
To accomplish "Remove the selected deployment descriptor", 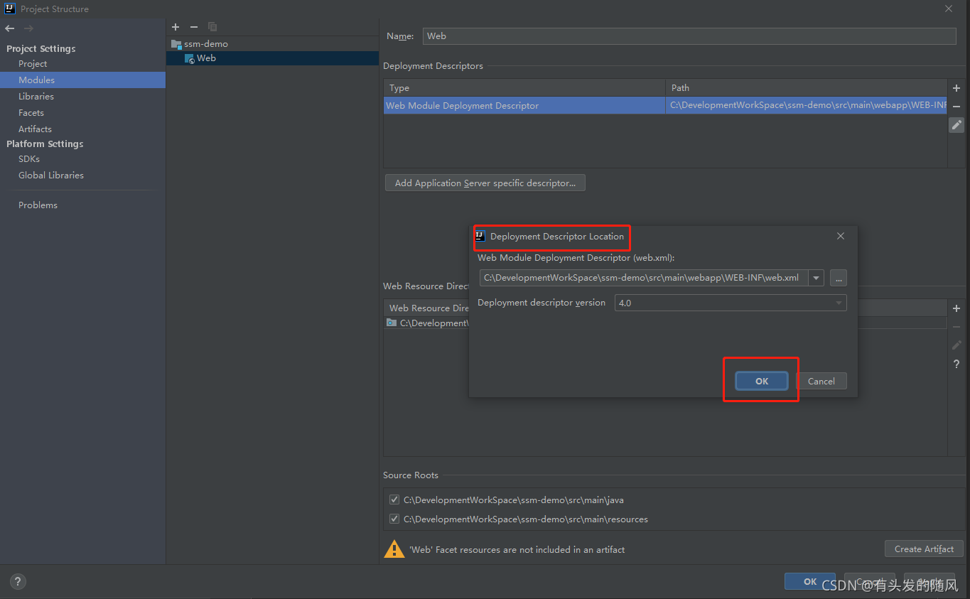I will coord(956,107).
